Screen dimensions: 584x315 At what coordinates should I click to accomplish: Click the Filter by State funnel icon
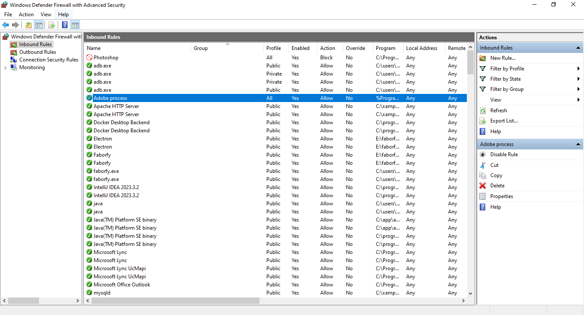coord(483,79)
